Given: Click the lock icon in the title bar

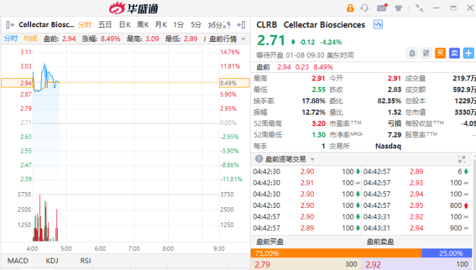Looking at the screenshot, I should [350, 8].
